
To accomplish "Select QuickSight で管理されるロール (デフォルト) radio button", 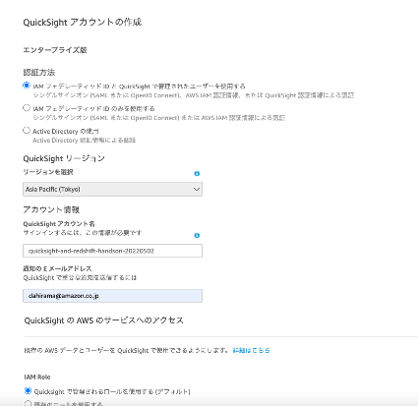I will pyautogui.click(x=28, y=391).
